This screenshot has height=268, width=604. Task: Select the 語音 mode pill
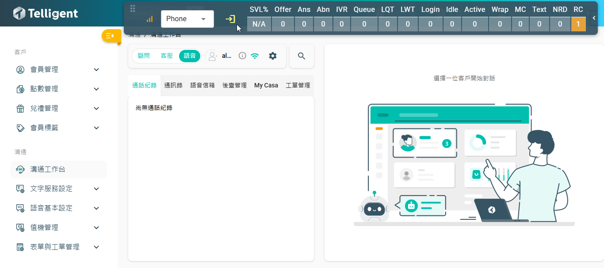point(190,56)
